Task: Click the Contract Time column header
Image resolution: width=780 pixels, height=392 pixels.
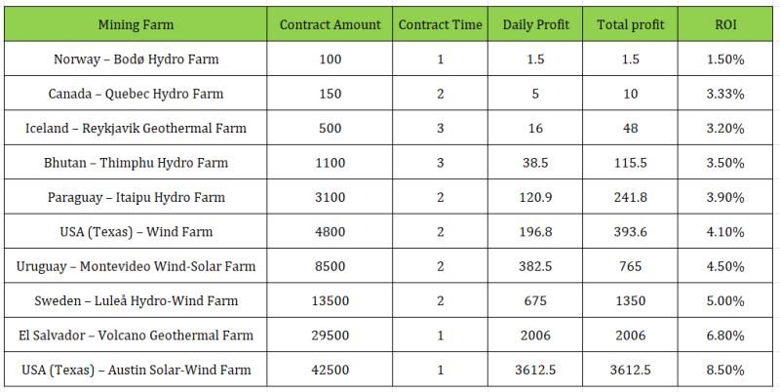Action: click(x=441, y=24)
